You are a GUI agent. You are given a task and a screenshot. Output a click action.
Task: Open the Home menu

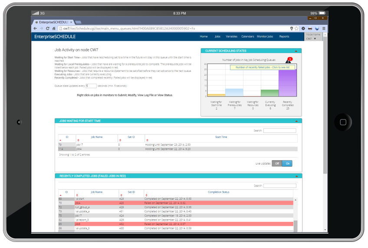204,37
